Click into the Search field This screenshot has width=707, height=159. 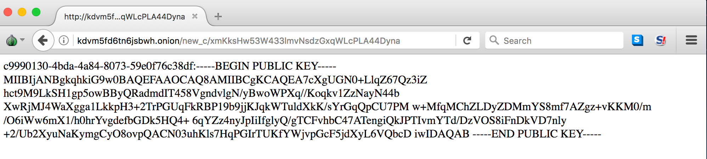[560, 41]
